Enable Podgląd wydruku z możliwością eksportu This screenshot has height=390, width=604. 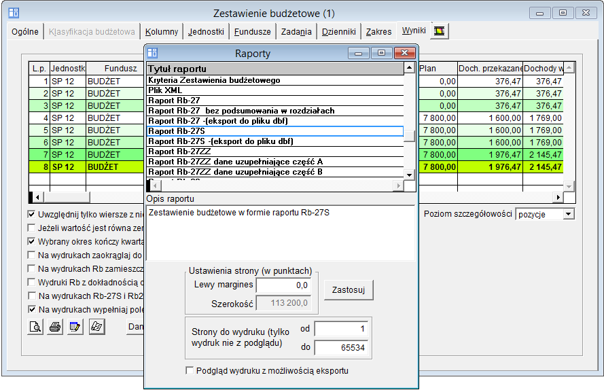coord(190,370)
